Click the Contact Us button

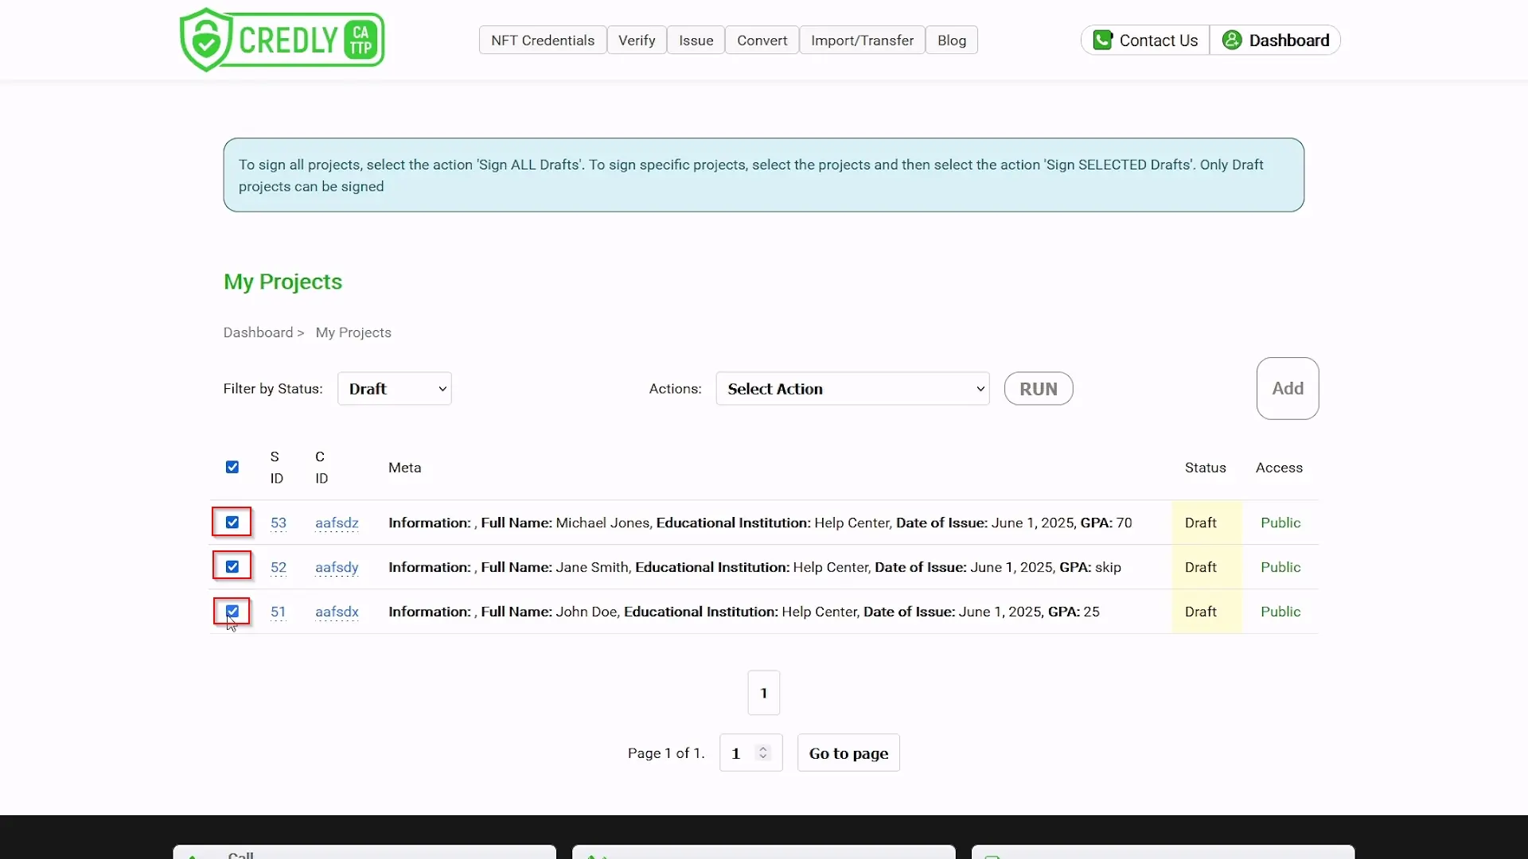point(1145,41)
